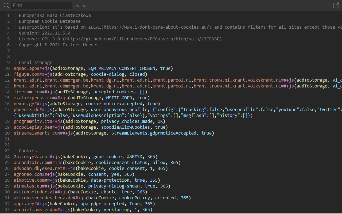This screenshot has width=342, height=214.
Task: Click the scoodleplay.be scoodleAllowCookies line
Action: click(91, 127)
